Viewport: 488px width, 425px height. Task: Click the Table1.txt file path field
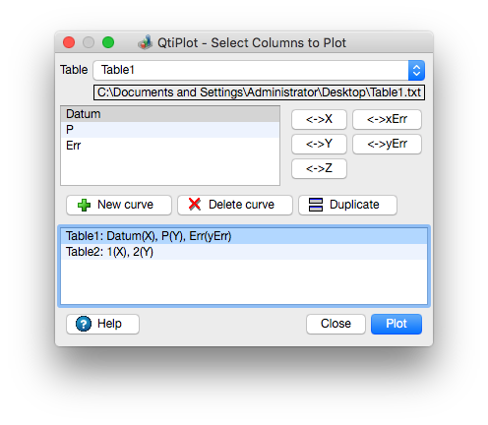point(259,92)
